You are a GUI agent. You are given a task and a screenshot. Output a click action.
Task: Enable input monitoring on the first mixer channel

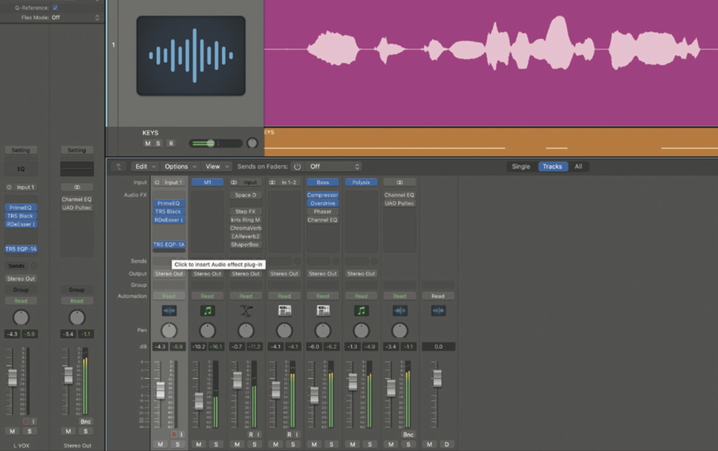(181, 434)
